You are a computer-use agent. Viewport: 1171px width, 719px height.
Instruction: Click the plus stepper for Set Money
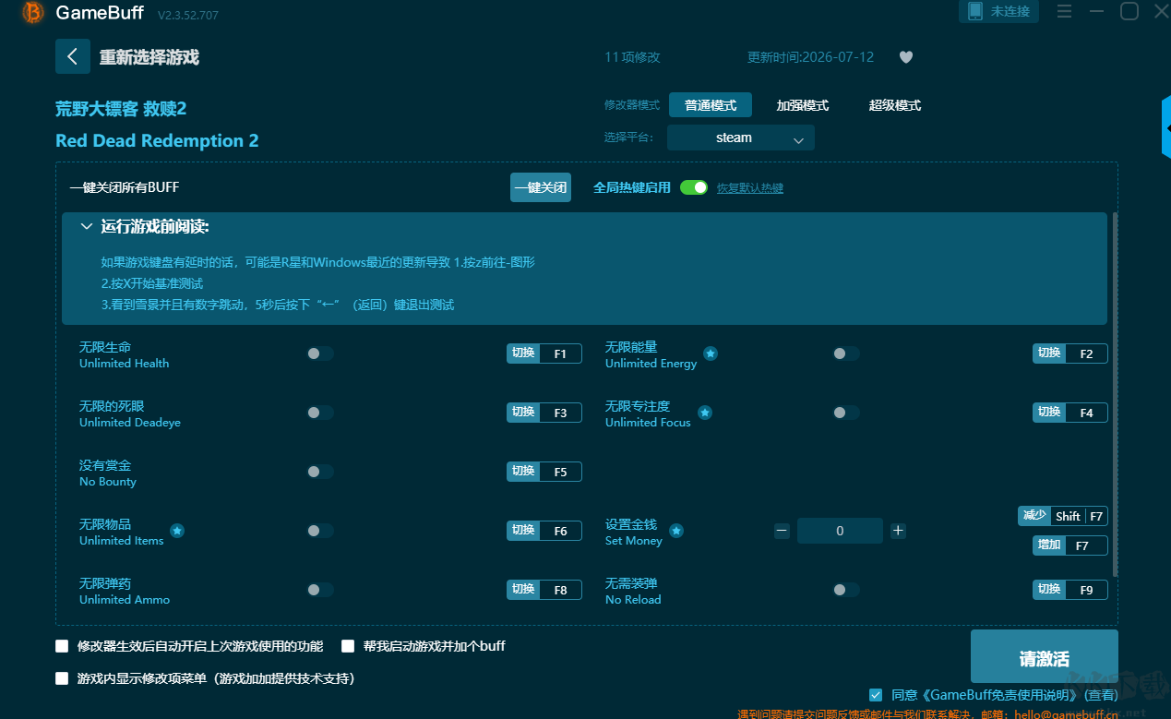click(898, 531)
